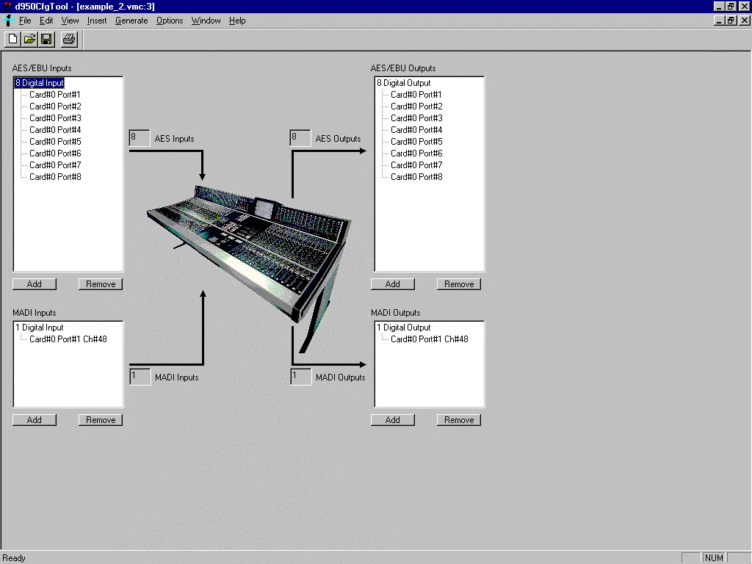Viewport: 752px width, 564px height.
Task: Minimize the inner document window
Action: (x=719, y=21)
